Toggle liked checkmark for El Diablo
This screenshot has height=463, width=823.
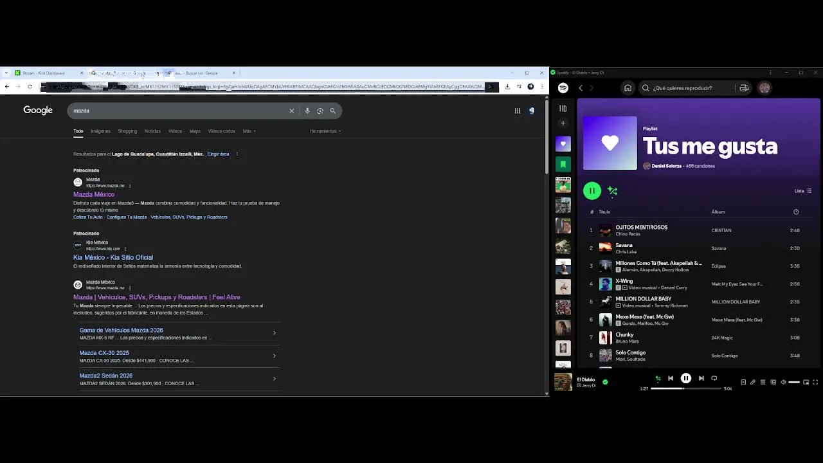pos(605,382)
